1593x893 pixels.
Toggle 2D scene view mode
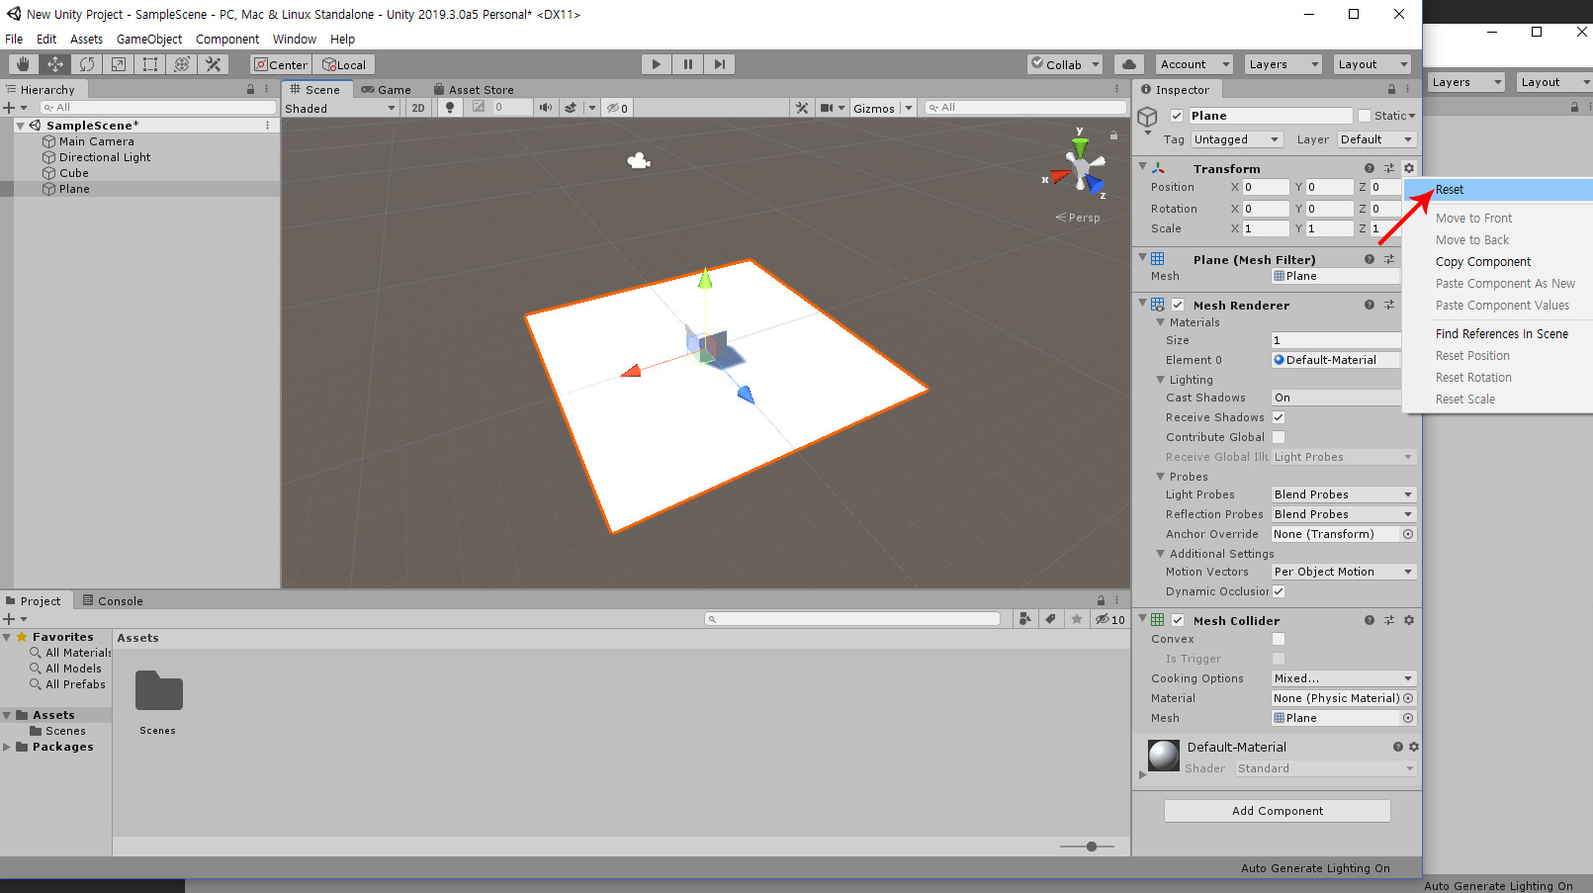pyautogui.click(x=418, y=108)
